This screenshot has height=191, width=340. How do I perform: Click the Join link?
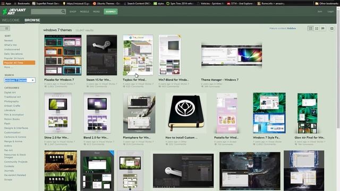(320, 12)
